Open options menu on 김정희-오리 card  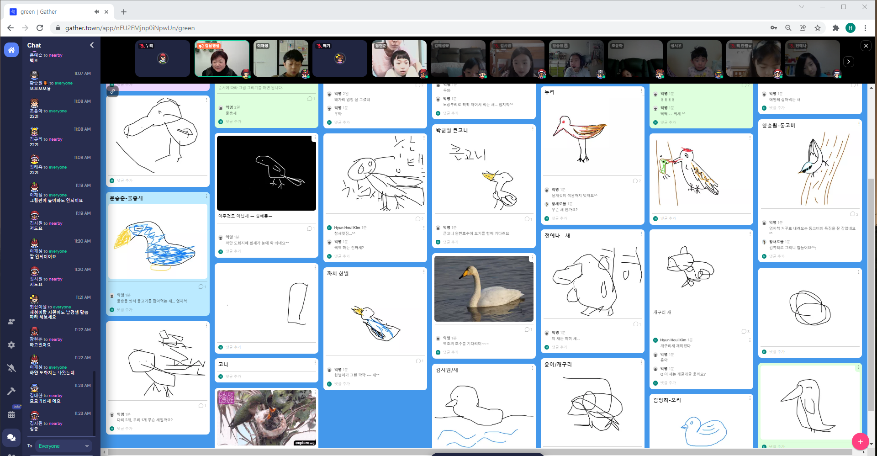[x=750, y=399]
